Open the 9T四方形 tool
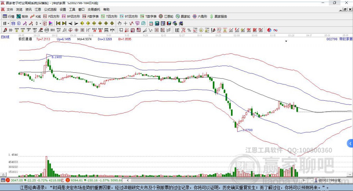Viewport: 353px width, 191px height. point(129,17)
